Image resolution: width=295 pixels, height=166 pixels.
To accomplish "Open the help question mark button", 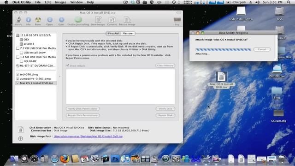I will [21, 138].
